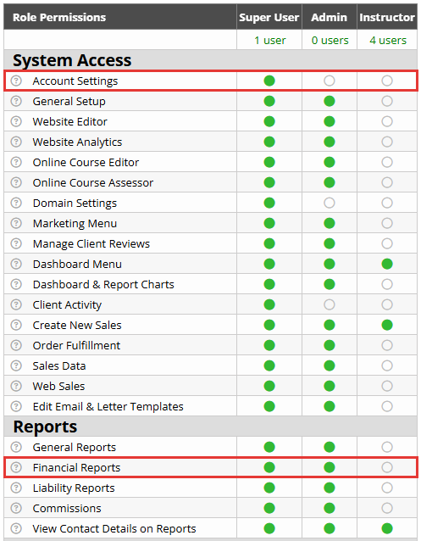Disable Dashboard Menu for the Instructor role
The height and width of the screenshot is (541, 421).
[387, 264]
